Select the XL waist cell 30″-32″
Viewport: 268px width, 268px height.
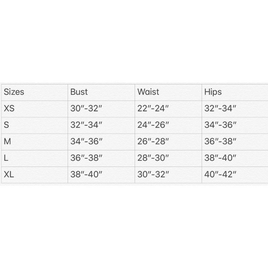(153, 175)
